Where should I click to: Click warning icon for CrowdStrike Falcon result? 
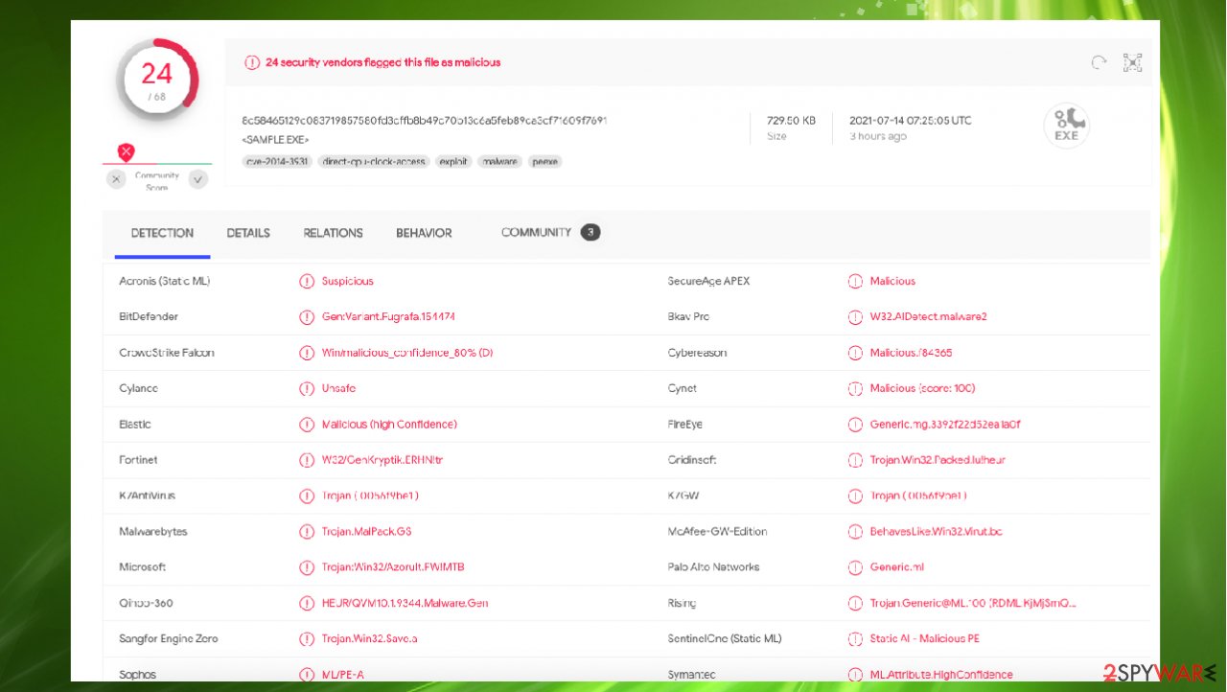(x=306, y=353)
